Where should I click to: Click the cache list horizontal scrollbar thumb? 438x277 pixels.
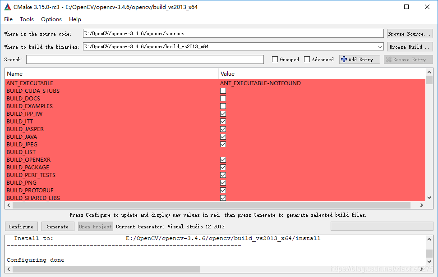212,205
